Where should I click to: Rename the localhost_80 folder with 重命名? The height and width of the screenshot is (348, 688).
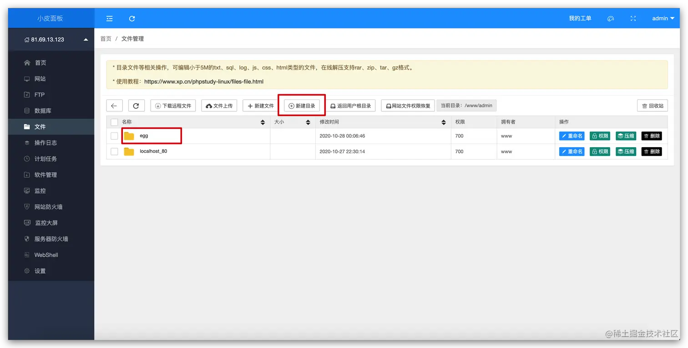(x=572, y=151)
